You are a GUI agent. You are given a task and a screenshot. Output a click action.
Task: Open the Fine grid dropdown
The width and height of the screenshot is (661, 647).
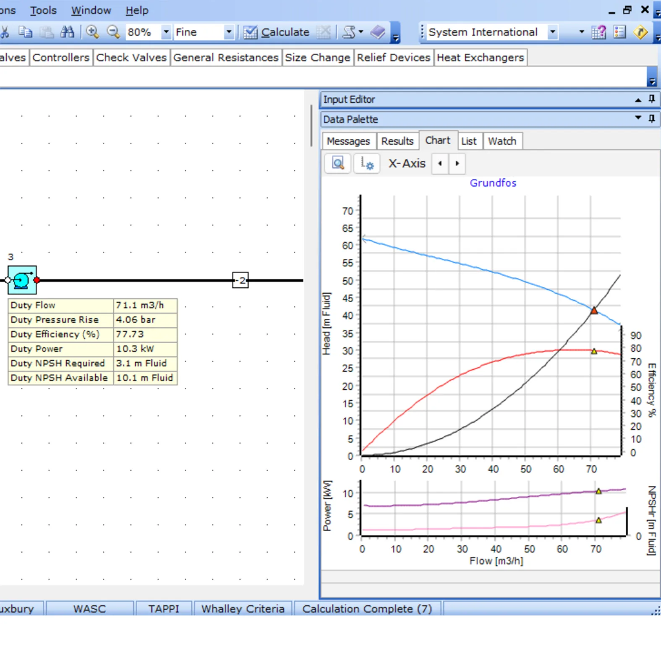point(229,32)
